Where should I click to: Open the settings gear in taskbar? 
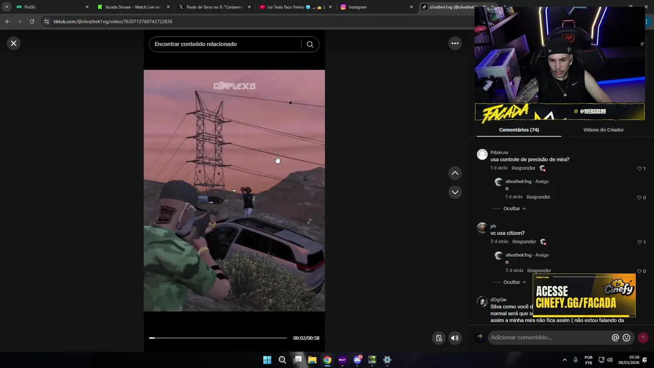[x=387, y=360]
